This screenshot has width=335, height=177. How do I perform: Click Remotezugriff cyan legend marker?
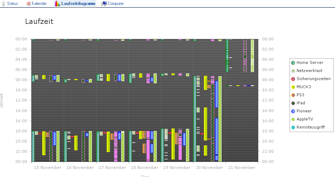point(293,127)
